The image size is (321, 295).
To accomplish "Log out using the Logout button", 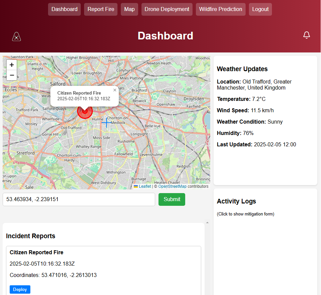I will tap(260, 9).
